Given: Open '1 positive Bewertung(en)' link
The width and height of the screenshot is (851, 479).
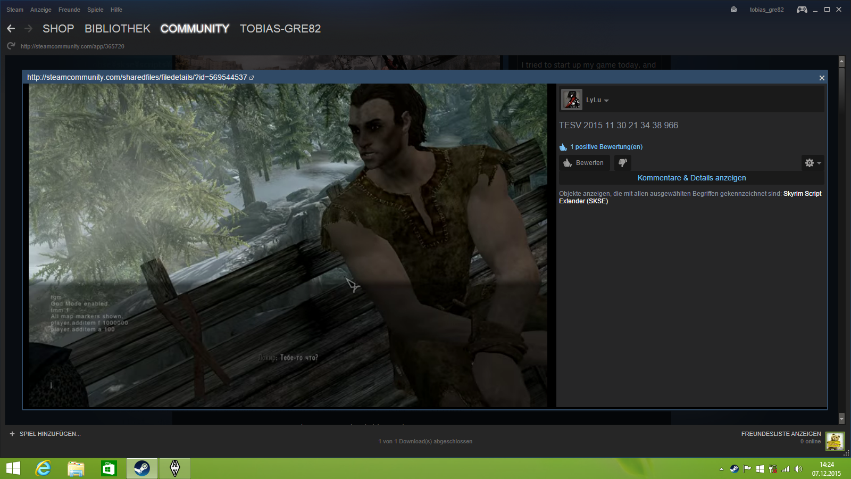Looking at the screenshot, I should coord(606,147).
